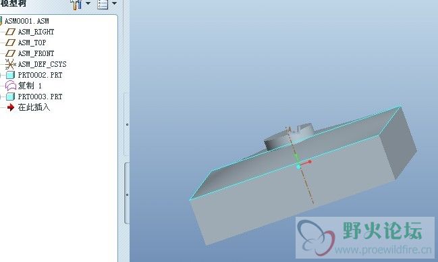The image size is (438, 262).
Task: Select the 复制 1 copy feature icon
Action: [x=11, y=86]
